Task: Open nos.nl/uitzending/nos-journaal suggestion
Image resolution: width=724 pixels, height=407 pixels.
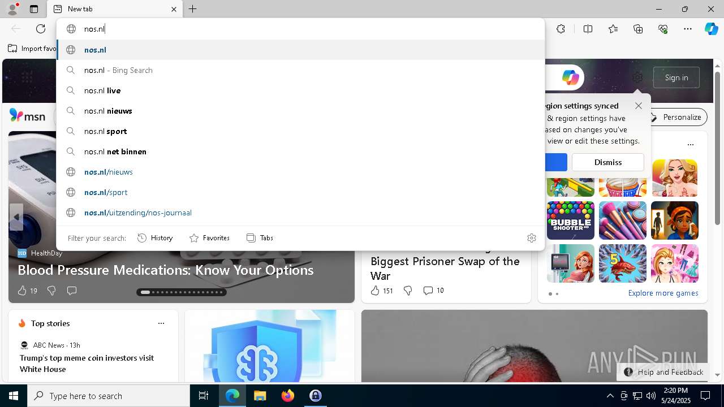Action: click(300, 213)
